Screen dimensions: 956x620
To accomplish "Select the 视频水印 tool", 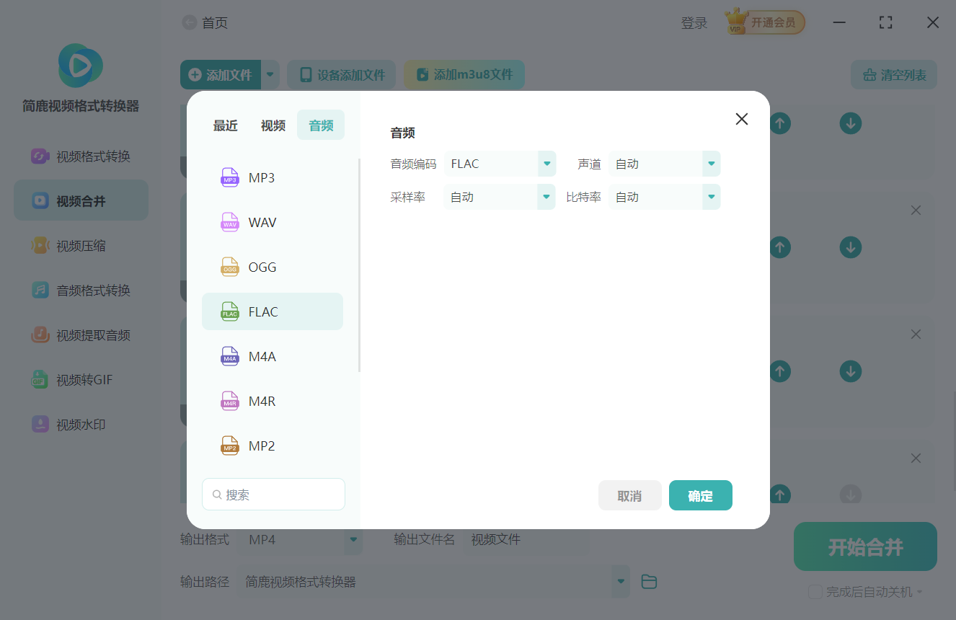I will click(x=81, y=424).
